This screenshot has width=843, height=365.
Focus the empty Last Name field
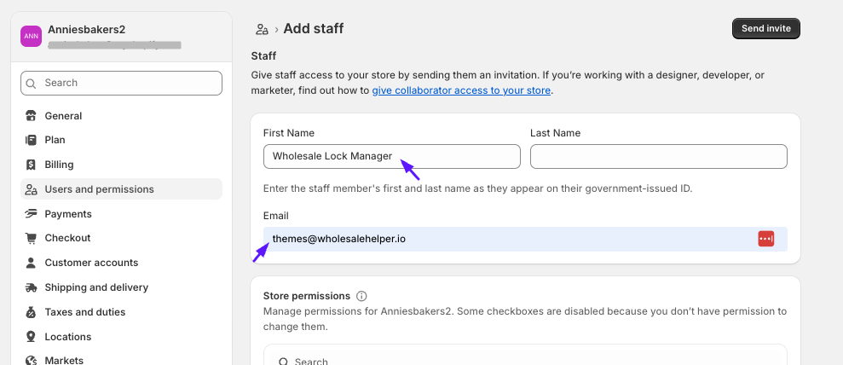(x=658, y=156)
